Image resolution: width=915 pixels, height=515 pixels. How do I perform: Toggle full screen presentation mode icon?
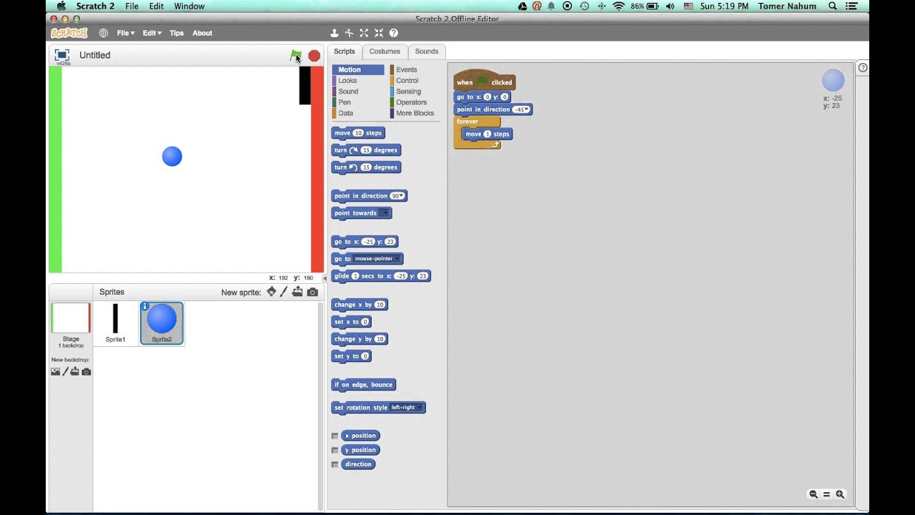pos(62,55)
